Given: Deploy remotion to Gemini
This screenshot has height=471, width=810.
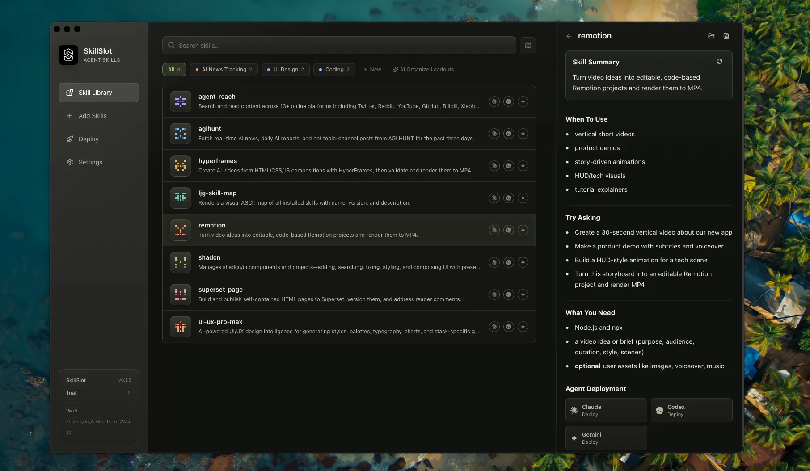Looking at the screenshot, I should pyautogui.click(x=606, y=438).
